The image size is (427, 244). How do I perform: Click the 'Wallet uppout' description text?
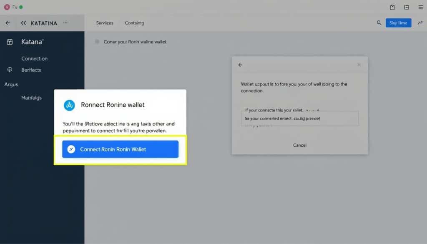(x=294, y=88)
